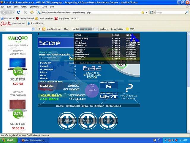The width and height of the screenshot is (190, 143).
Task: Bookmark this page with the star icon
Action: [x=143, y=12]
